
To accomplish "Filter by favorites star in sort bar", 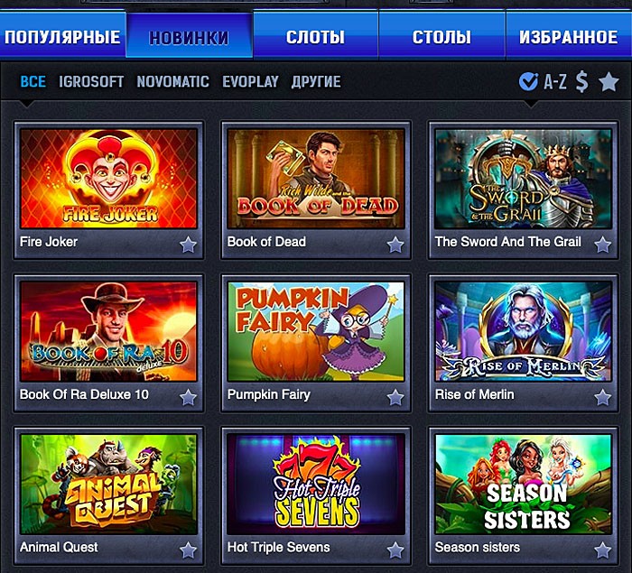I will tap(609, 82).
